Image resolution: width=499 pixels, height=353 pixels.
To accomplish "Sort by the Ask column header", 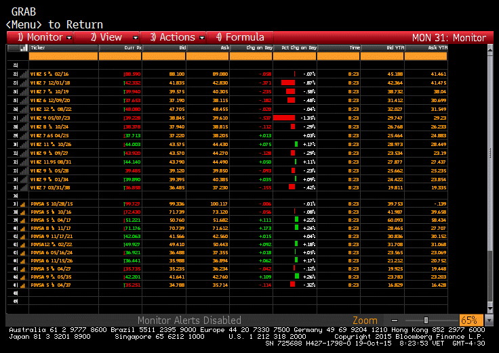I will coord(207,48).
